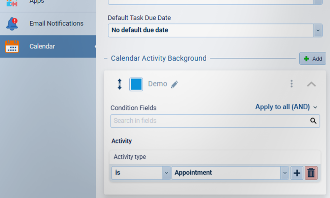The width and height of the screenshot is (330, 198).
Task: Open the blue color swatch for Demo
Action: click(x=136, y=84)
